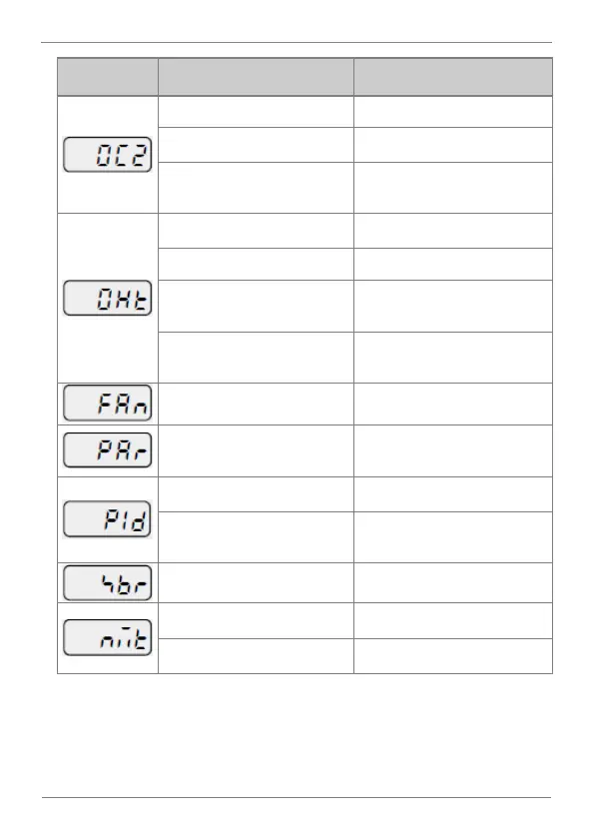594x838 pixels.
Task: Click topmost middle-column cell of OC2 section
Action: tap(256, 112)
